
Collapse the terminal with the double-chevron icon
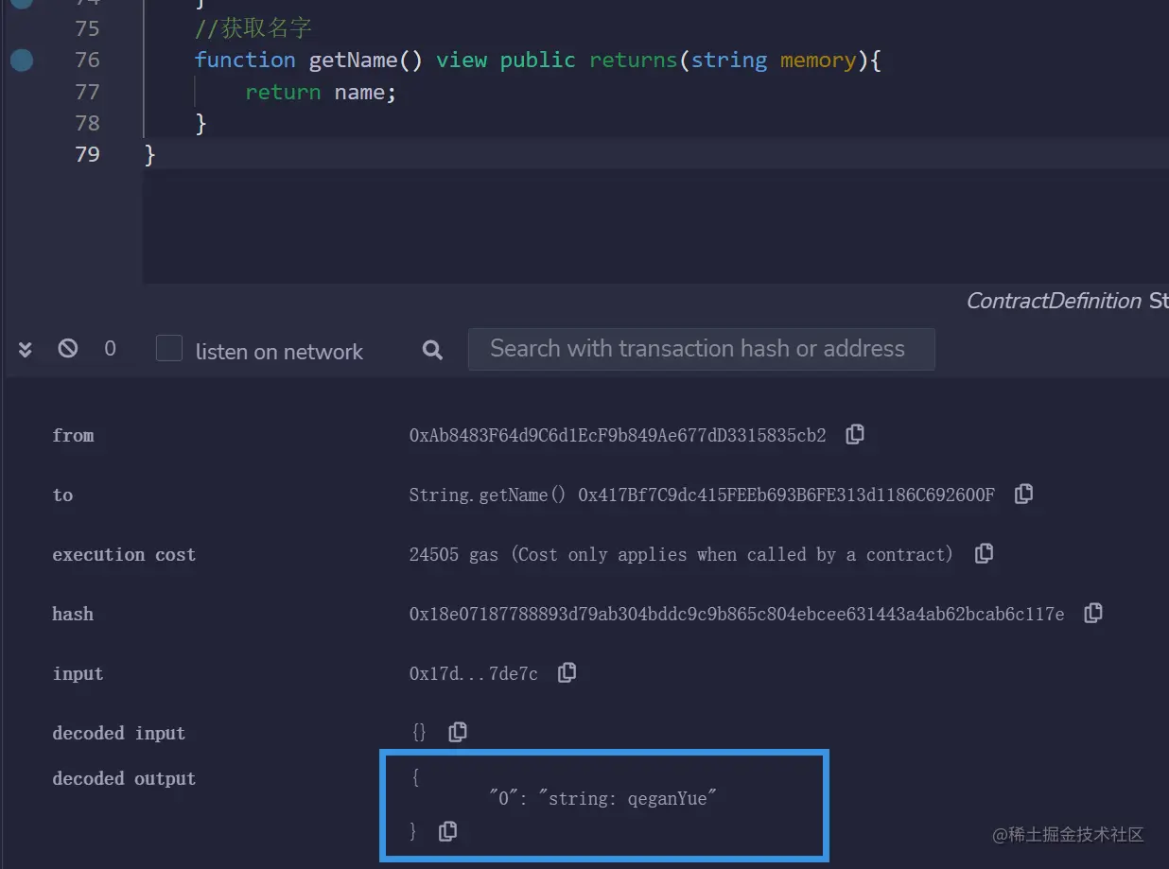point(26,350)
